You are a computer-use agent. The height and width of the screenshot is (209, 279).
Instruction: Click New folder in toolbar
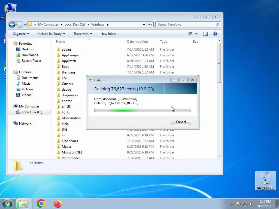pyautogui.click(x=108, y=34)
